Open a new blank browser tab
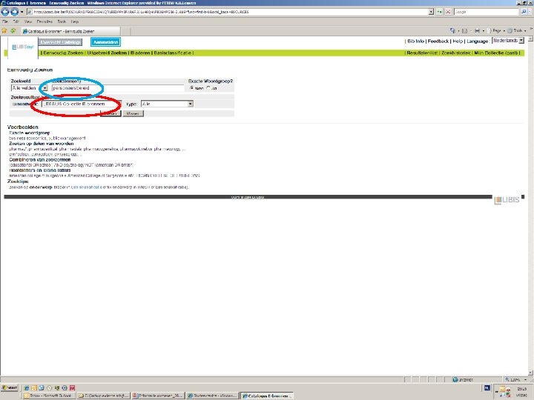The image size is (534, 400). click(125, 31)
